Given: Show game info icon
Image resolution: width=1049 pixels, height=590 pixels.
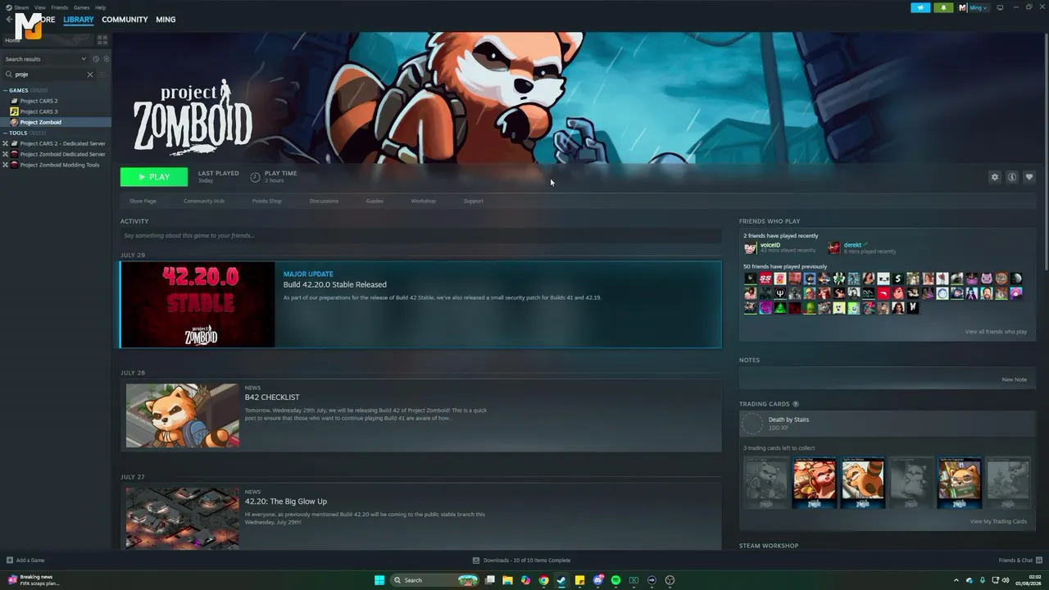Looking at the screenshot, I should [x=1012, y=177].
